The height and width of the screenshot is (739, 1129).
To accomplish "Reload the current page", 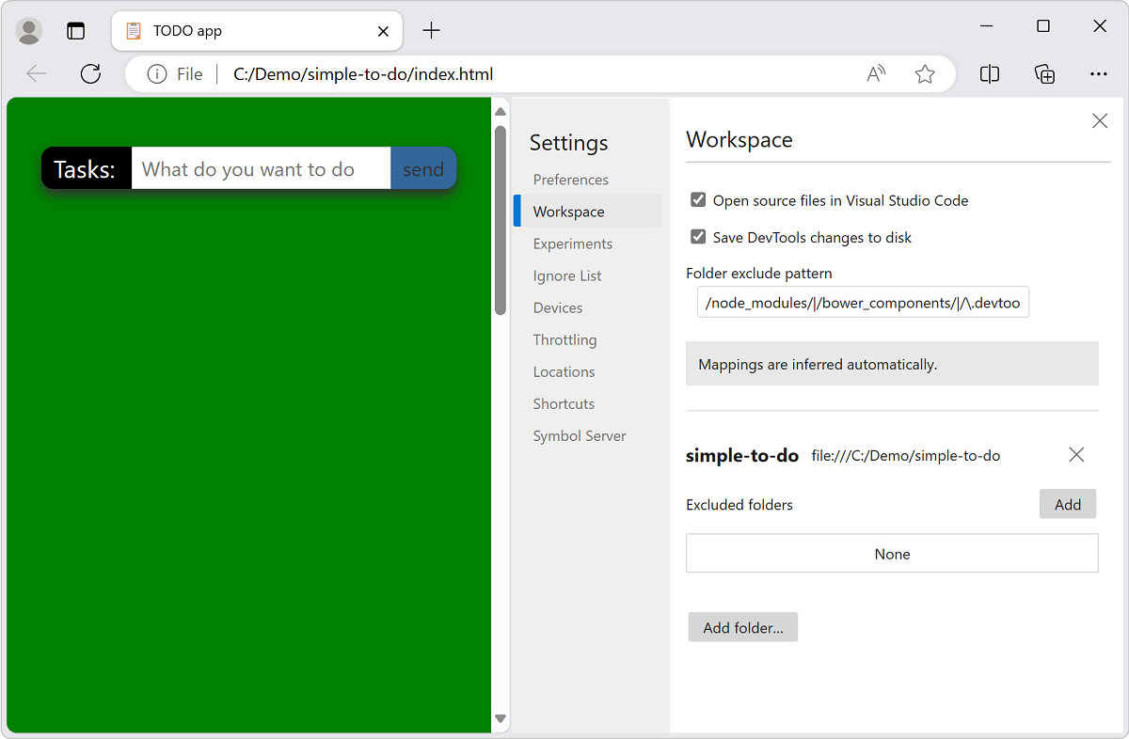I will pos(90,73).
